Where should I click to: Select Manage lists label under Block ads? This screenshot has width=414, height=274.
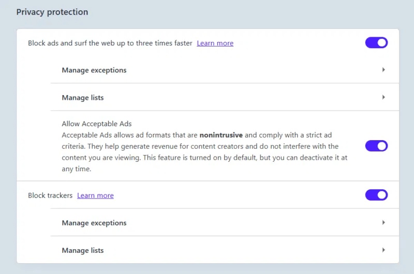pyautogui.click(x=83, y=97)
